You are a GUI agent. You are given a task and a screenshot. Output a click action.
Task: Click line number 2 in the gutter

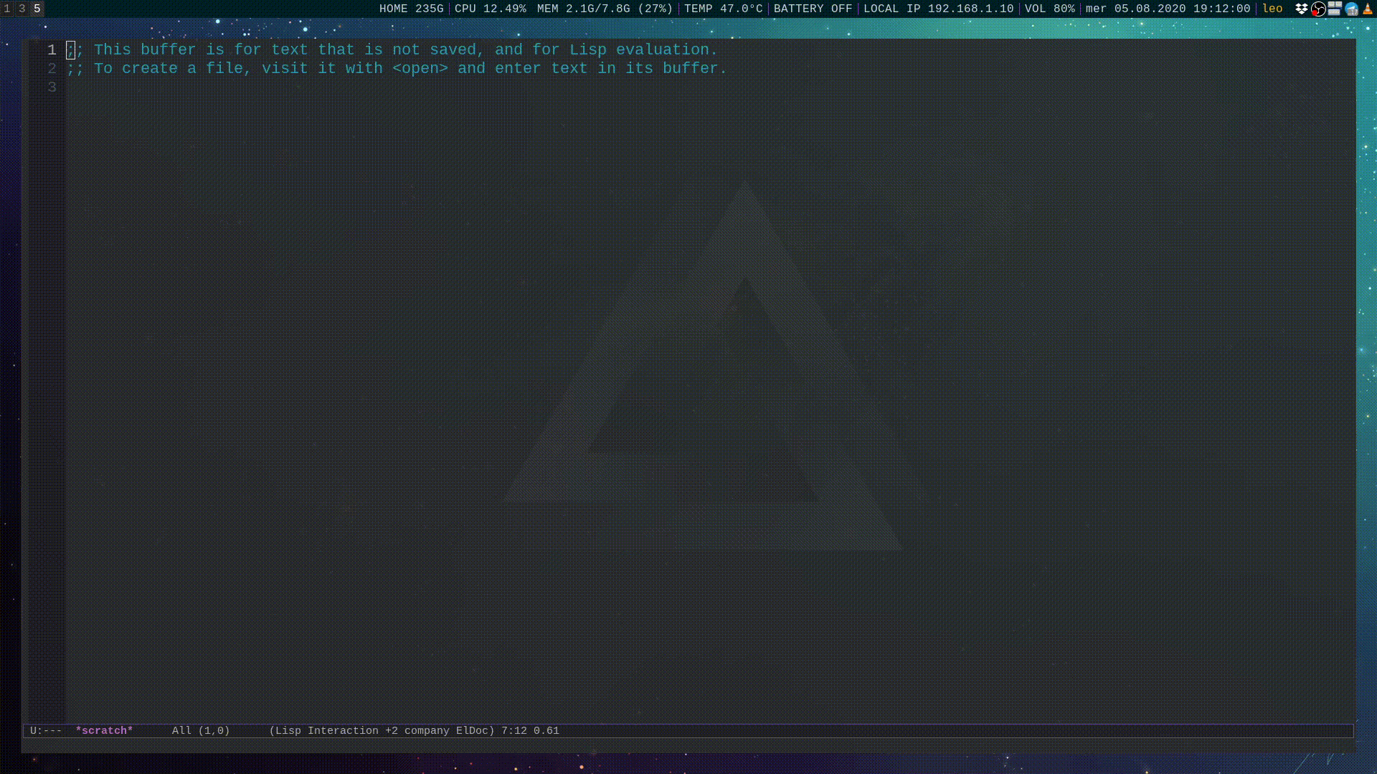pyautogui.click(x=52, y=68)
